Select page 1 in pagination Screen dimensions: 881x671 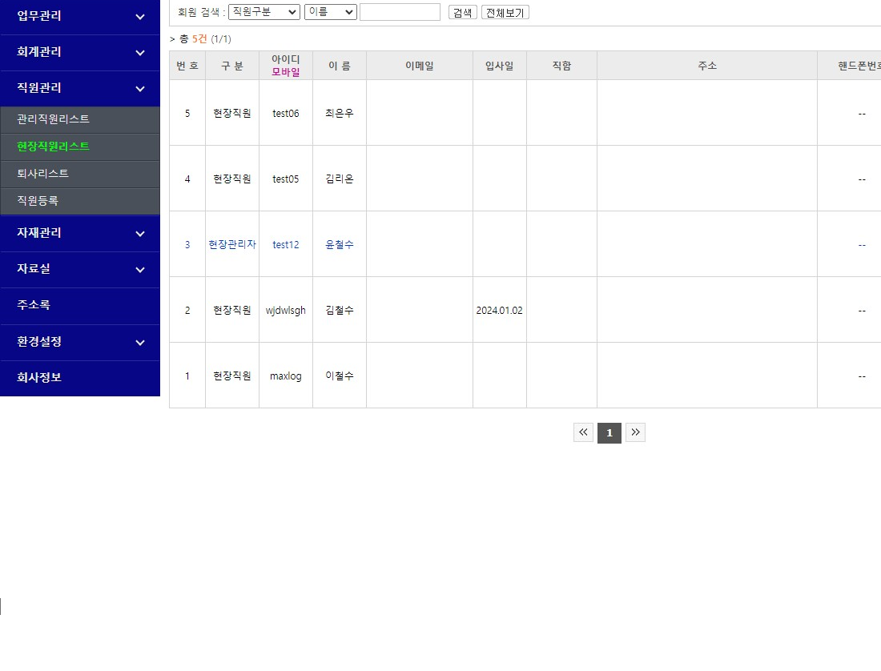(609, 433)
